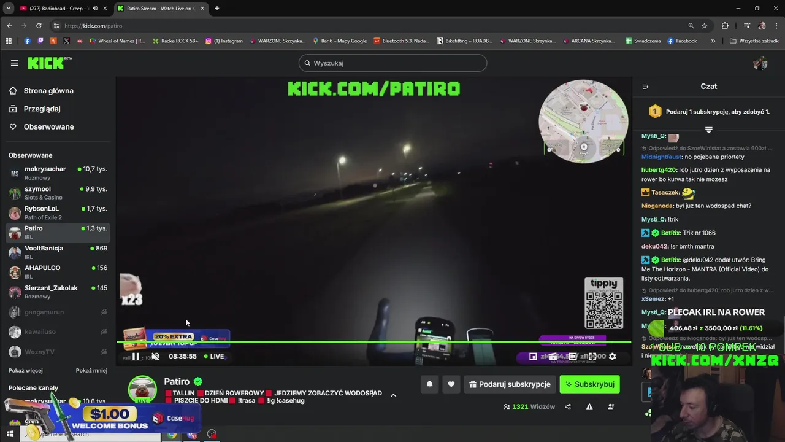This screenshot has width=785, height=442.
Task: Open Patiro streamer avatar
Action: point(142,389)
